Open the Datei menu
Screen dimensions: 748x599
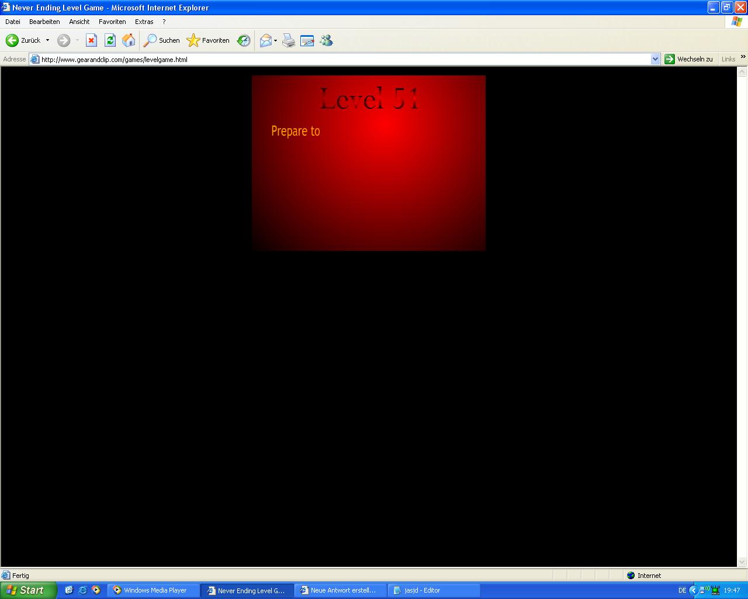[12, 22]
